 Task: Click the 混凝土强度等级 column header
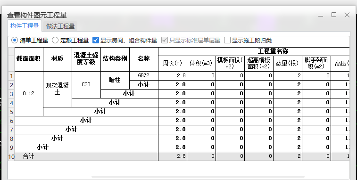click(x=86, y=59)
